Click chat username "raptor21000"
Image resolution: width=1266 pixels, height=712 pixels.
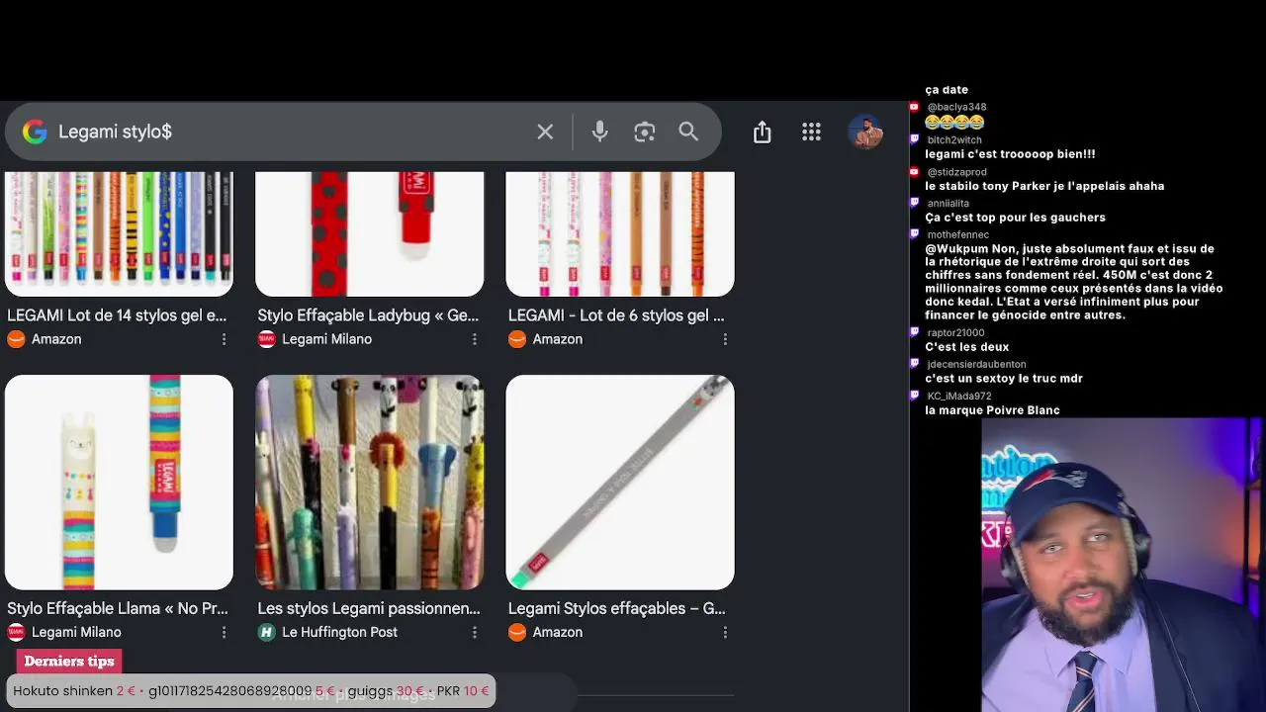pos(955,333)
